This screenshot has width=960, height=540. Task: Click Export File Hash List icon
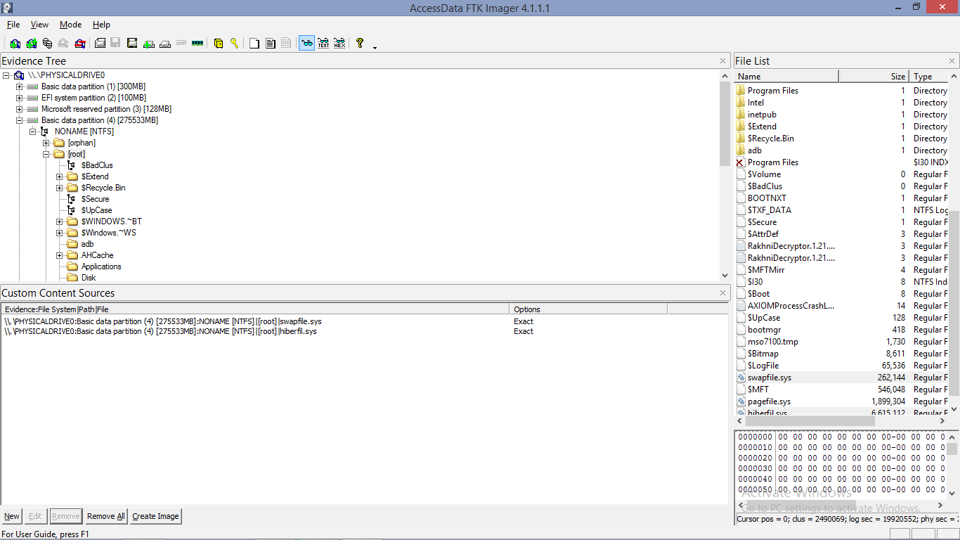[271, 43]
